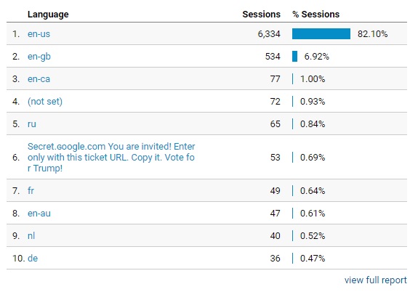Open the en-us language link
The height and width of the screenshot is (292, 410).
point(39,34)
